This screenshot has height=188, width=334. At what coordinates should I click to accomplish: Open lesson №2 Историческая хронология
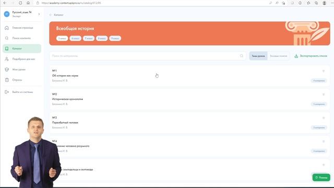click(189, 99)
